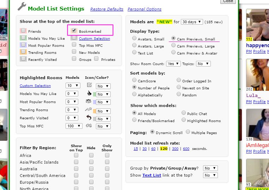
Task: Click the Most Popular Rooms people icon
Action: [x=89, y=101]
